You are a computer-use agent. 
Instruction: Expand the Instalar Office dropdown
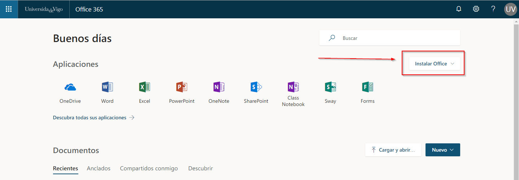pyautogui.click(x=435, y=64)
